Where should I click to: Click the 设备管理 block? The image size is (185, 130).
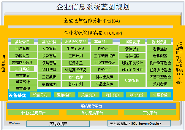tap(49, 55)
